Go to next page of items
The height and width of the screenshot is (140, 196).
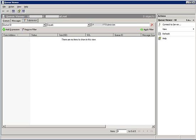tap(148, 131)
